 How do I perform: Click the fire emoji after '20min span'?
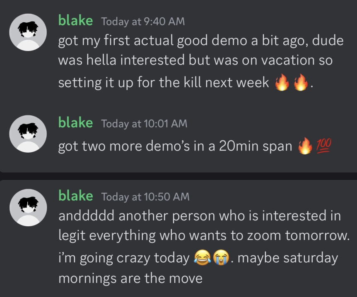coord(306,146)
